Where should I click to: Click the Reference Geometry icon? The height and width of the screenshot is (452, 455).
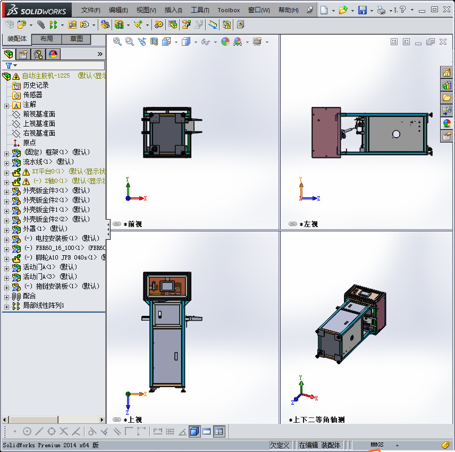pos(138,24)
